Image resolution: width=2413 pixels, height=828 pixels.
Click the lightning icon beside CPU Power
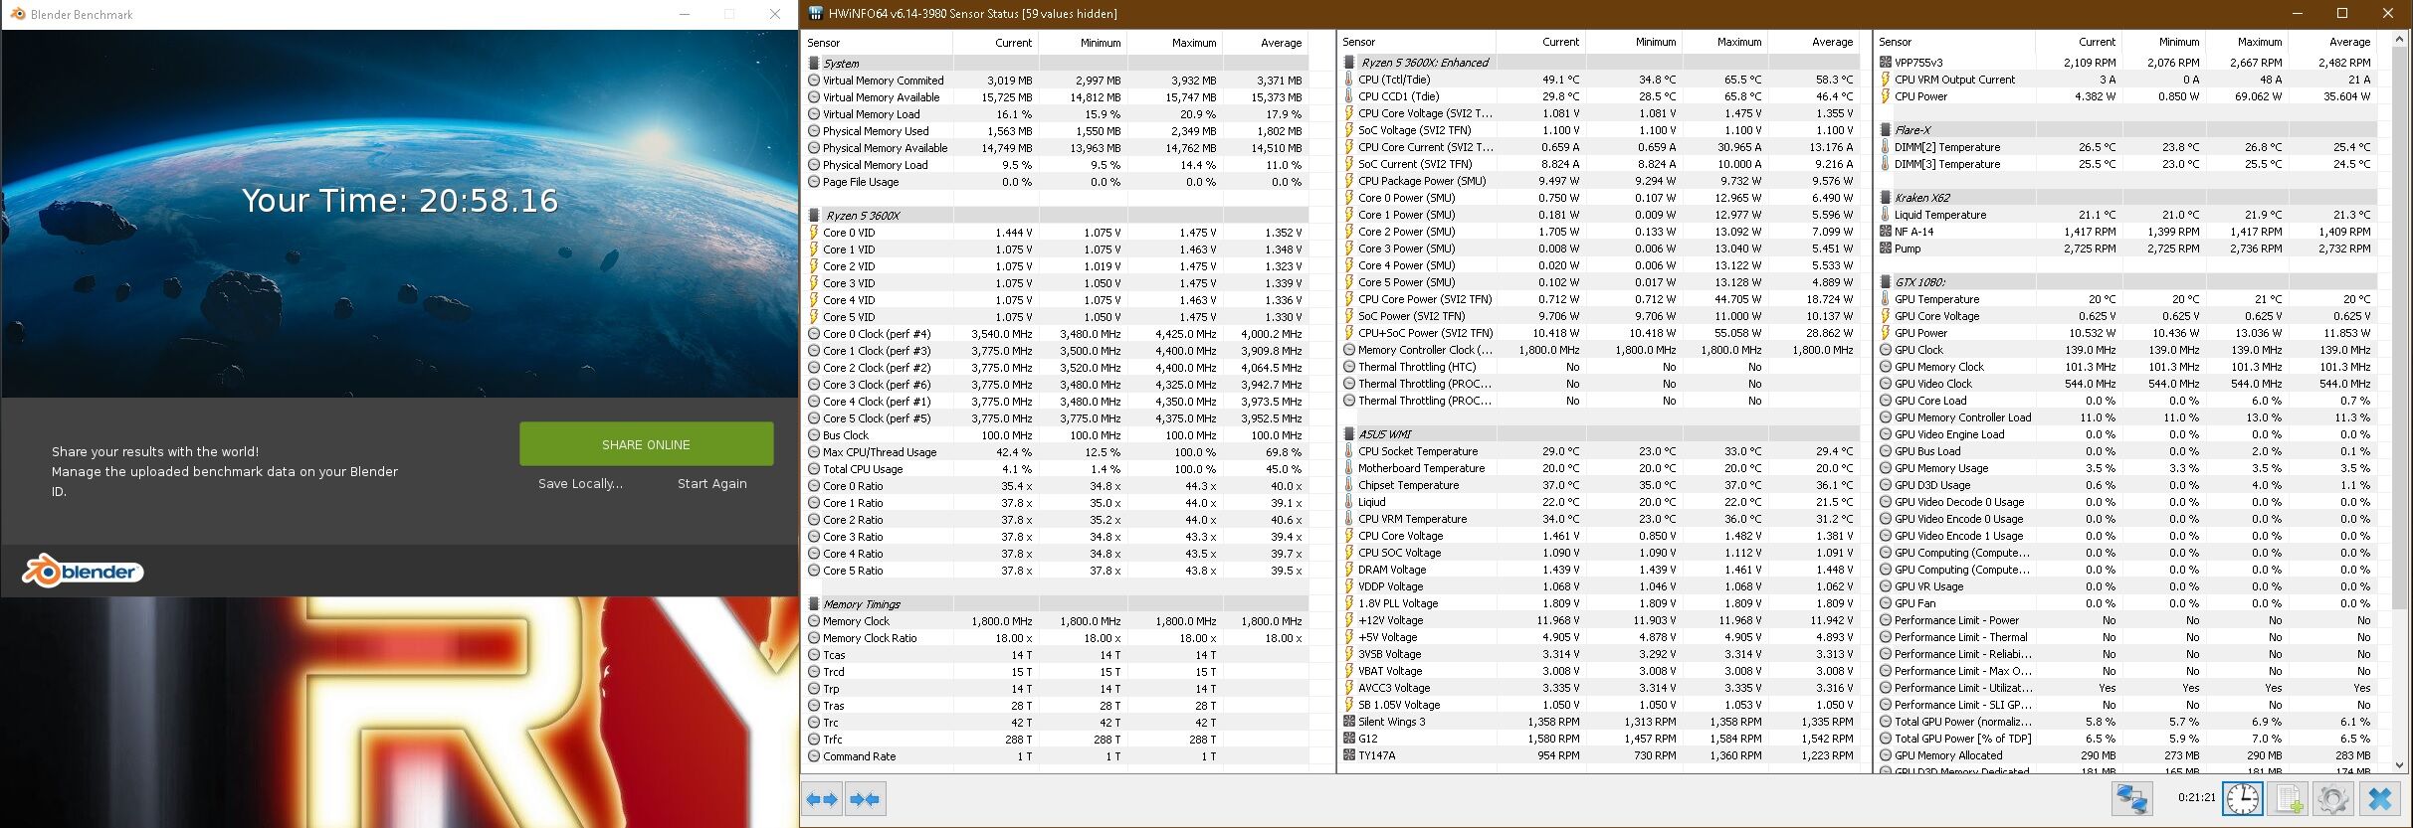pyautogui.click(x=1885, y=95)
